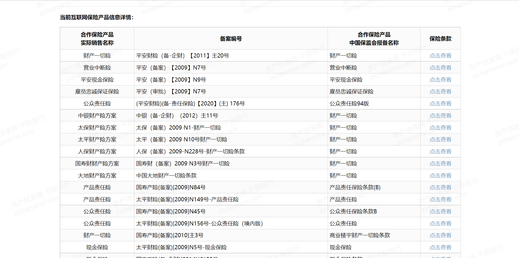The image size is (519, 258).
Task: Select 公众责任险94版 filing name
Action: 349,104
